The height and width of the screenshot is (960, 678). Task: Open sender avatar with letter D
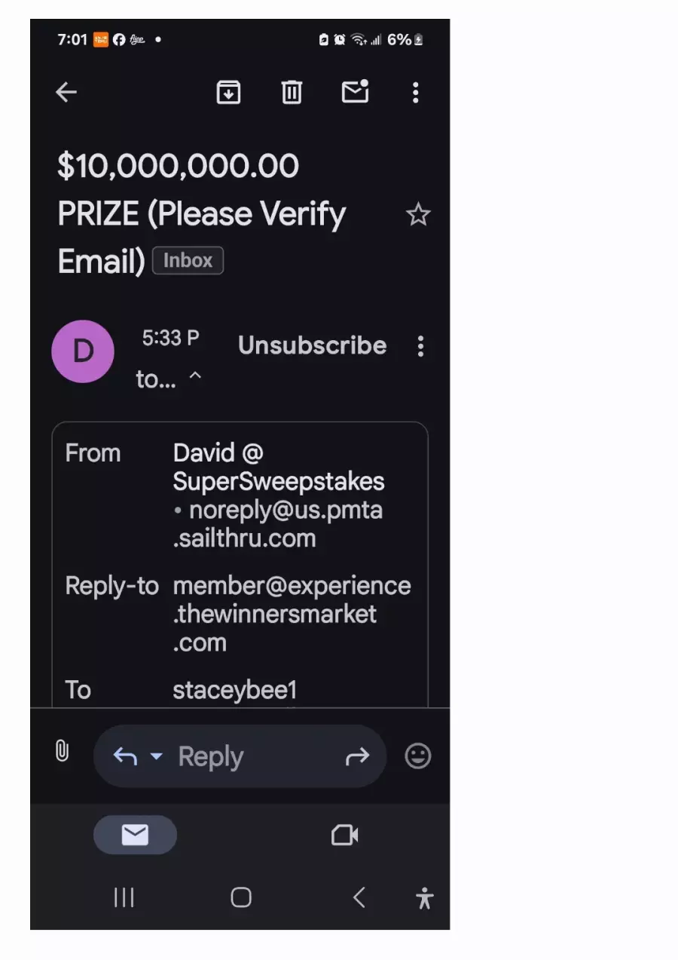(83, 351)
